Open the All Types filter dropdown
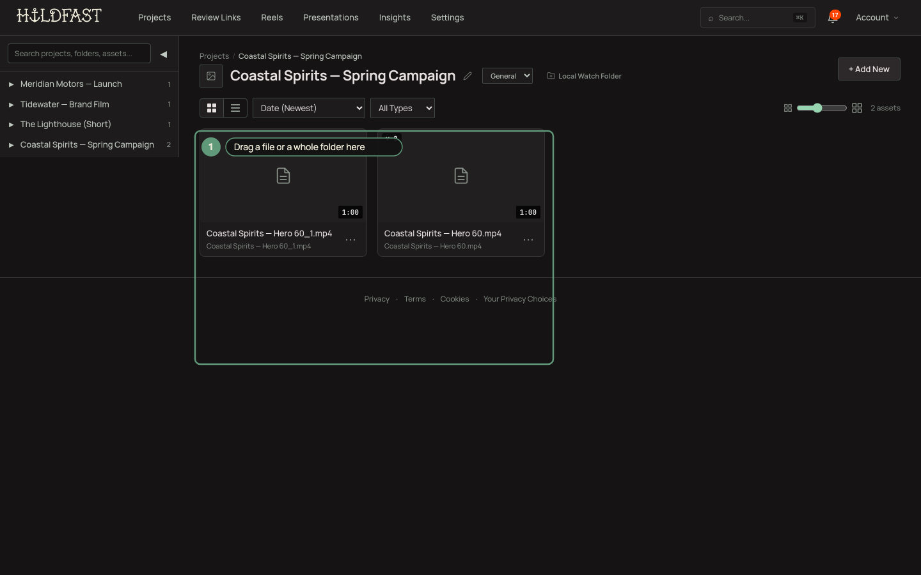Image resolution: width=921 pixels, height=575 pixels. click(x=402, y=108)
